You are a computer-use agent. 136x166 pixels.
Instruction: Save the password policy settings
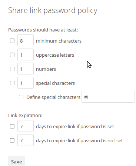click(x=16, y=162)
